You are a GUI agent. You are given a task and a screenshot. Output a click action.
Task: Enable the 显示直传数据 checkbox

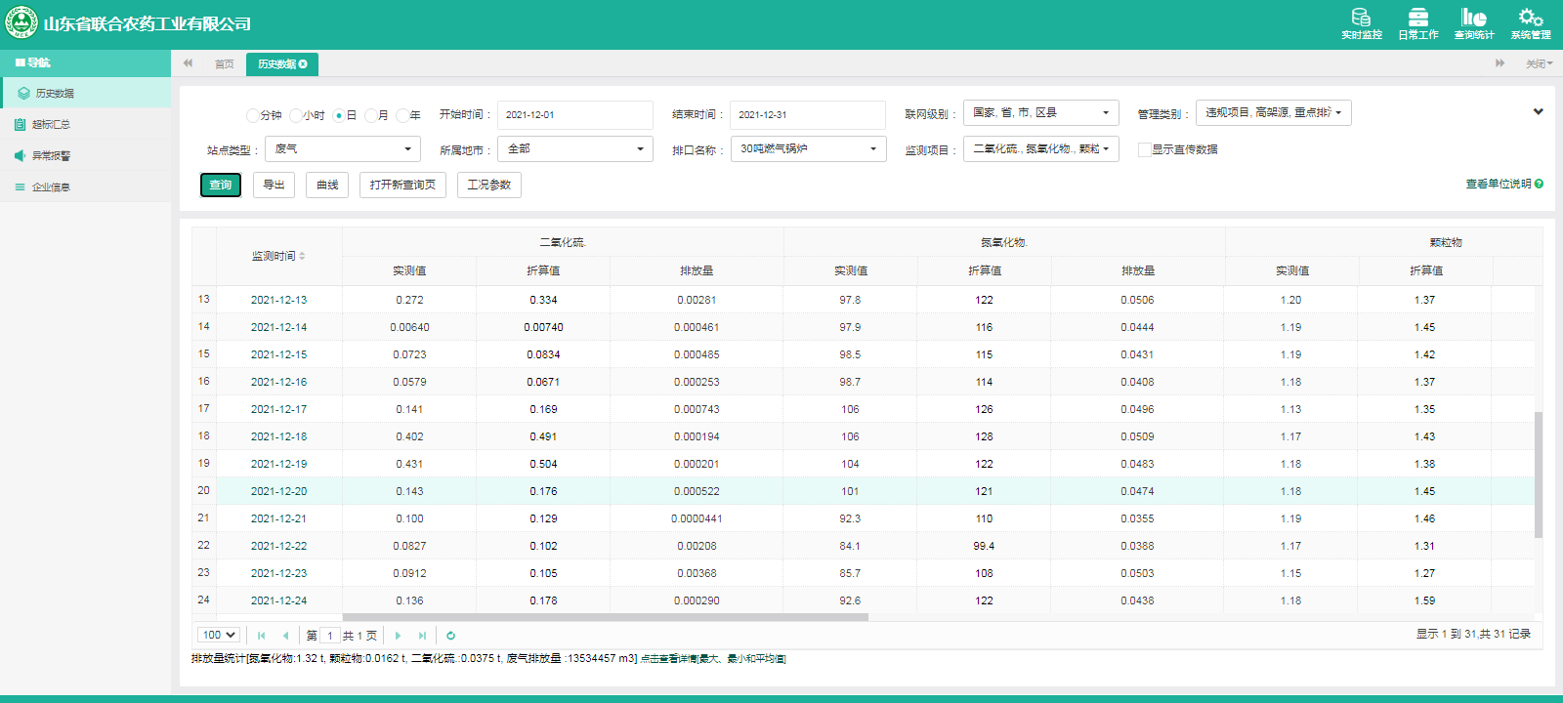[x=1144, y=149]
